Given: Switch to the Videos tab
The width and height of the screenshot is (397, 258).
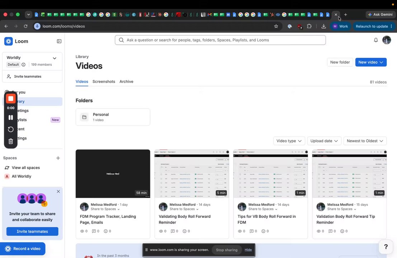Looking at the screenshot, I should point(82,81).
